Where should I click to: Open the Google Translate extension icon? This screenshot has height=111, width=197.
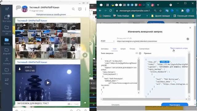(167, 11)
